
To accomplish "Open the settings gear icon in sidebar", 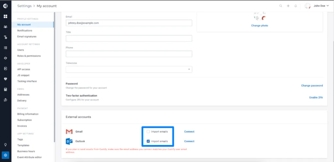I will coord(6,155).
